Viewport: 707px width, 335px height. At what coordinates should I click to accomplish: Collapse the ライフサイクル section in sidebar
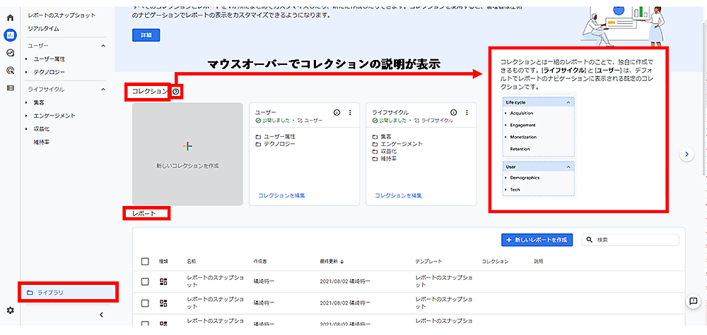coord(104,90)
